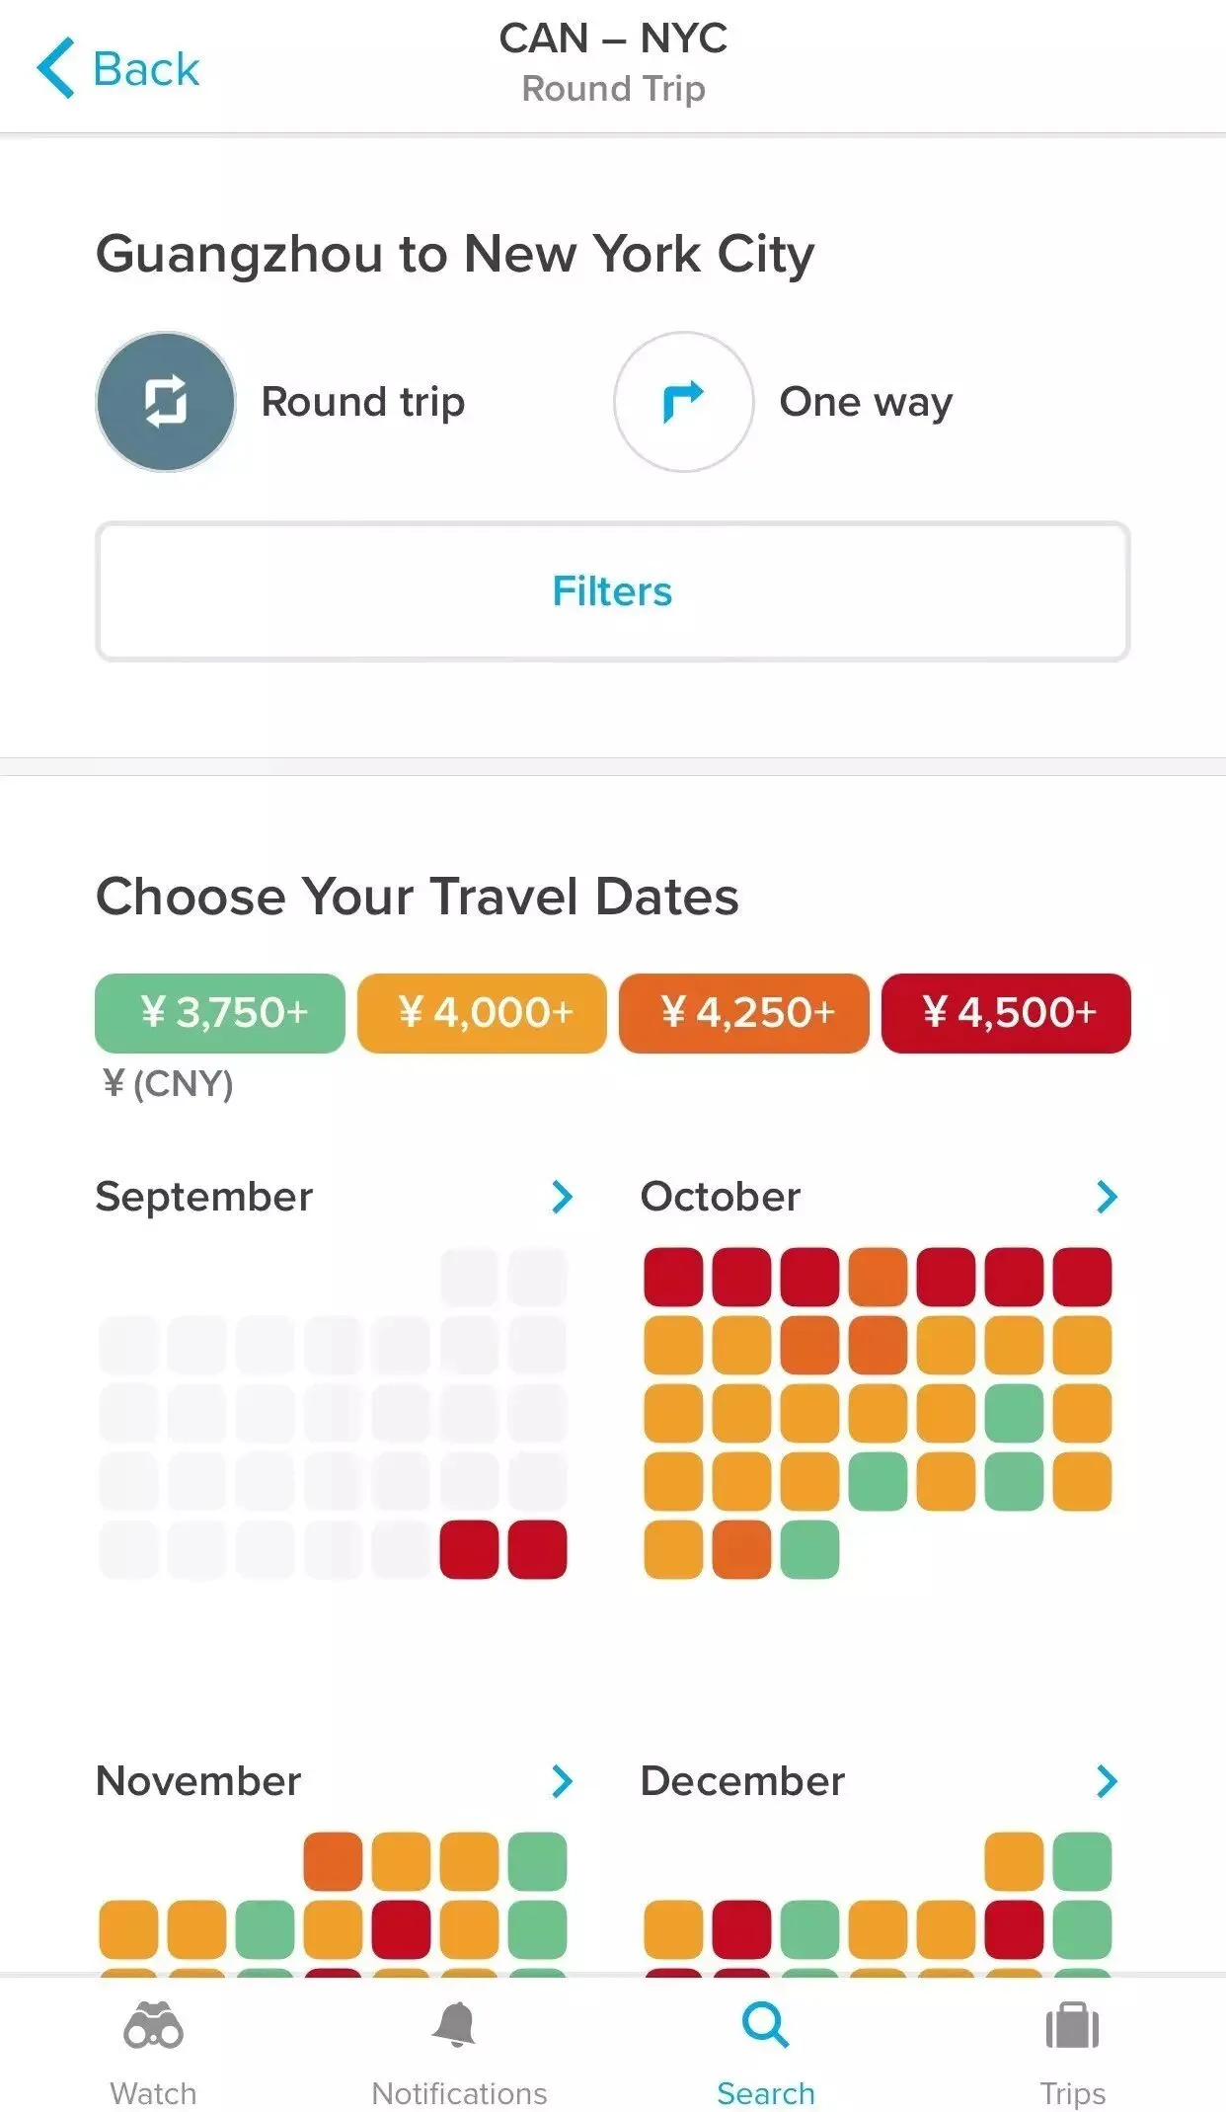Image resolution: width=1226 pixels, height=2112 pixels.
Task: Expand September month with chevron
Action: click(x=562, y=1197)
